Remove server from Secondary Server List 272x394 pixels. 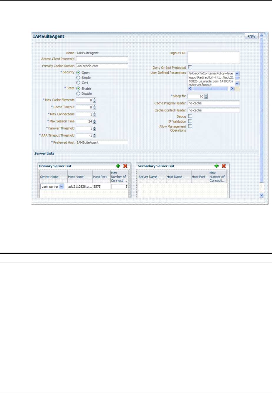coord(224,166)
